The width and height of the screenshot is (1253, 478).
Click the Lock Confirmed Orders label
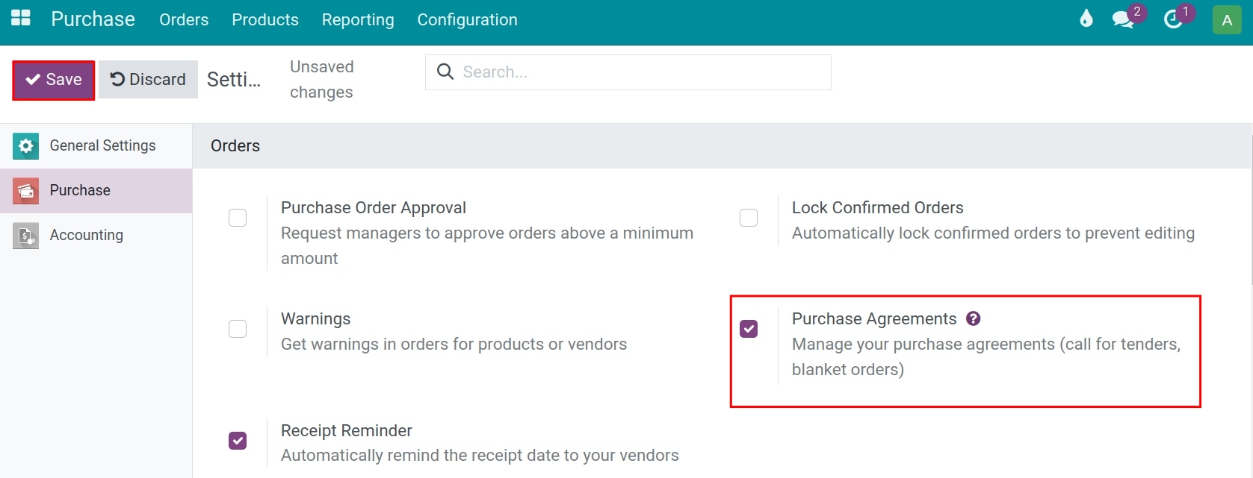click(878, 208)
